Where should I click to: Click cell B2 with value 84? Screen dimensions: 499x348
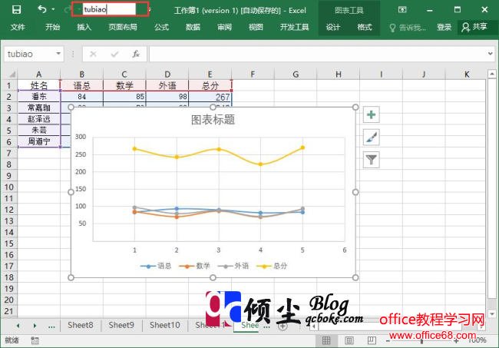tap(82, 97)
